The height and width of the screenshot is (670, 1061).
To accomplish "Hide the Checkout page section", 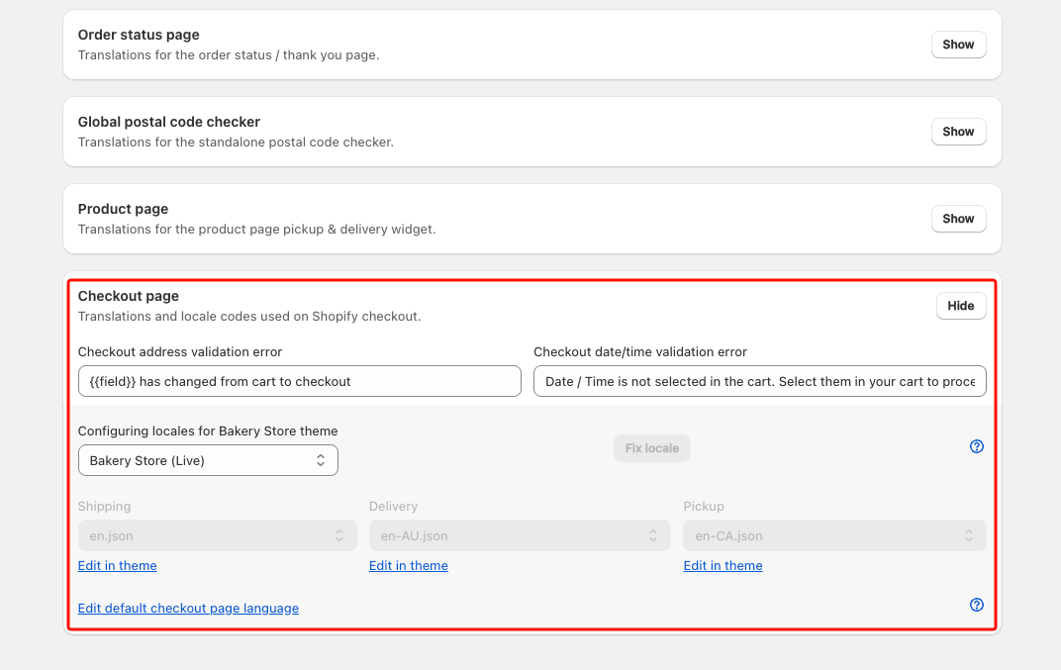I will (x=961, y=306).
